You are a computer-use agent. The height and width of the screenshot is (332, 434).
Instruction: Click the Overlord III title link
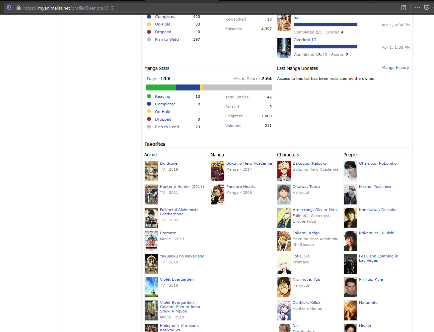(305, 40)
